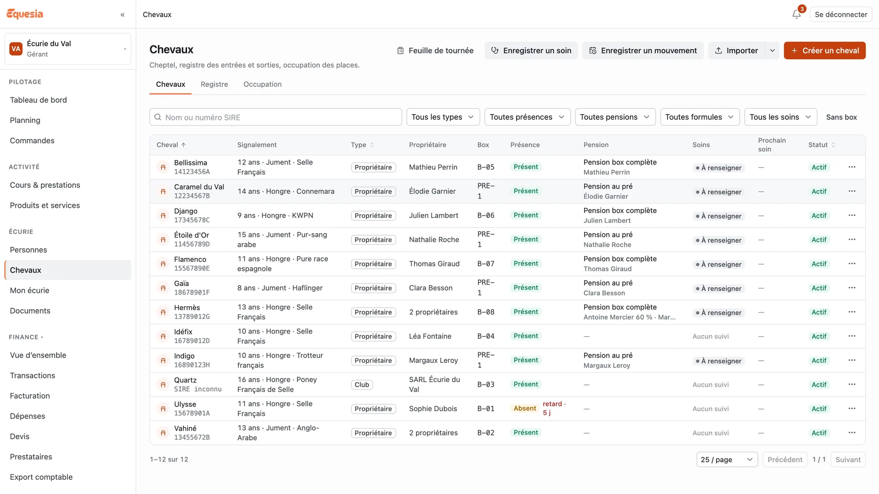This screenshot has height=494, width=879.
Task: Click Se déconnecter
Action: point(840,15)
